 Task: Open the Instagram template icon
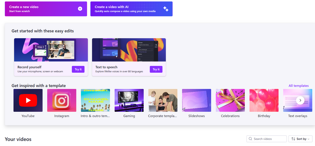click(62, 100)
